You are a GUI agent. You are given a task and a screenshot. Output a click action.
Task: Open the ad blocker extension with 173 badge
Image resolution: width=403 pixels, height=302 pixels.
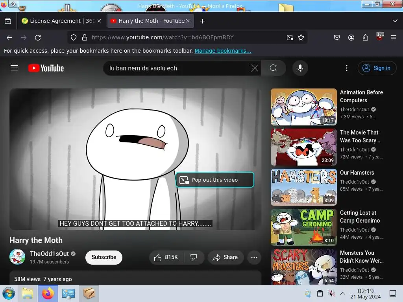380,37
